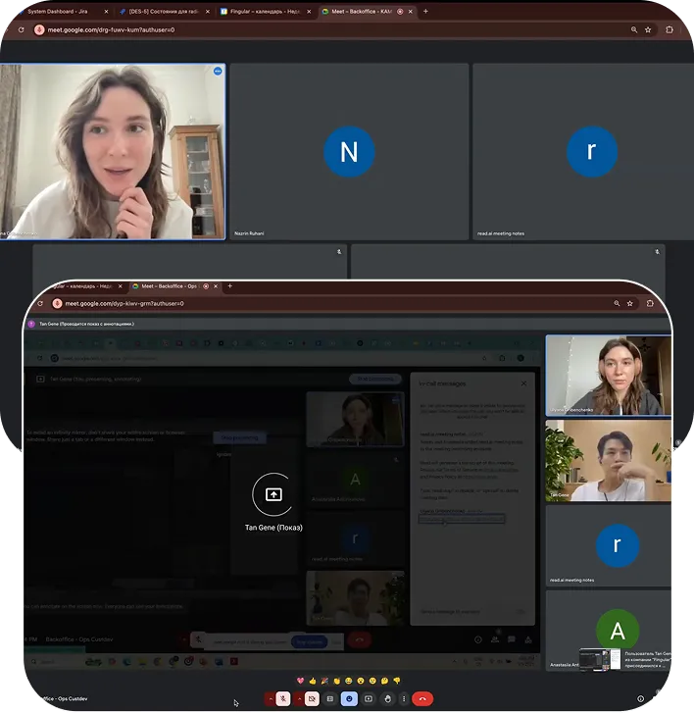The height and width of the screenshot is (714, 694).
Task: Select Ulyana's video tile in front sidebar
Action: pyautogui.click(x=609, y=376)
